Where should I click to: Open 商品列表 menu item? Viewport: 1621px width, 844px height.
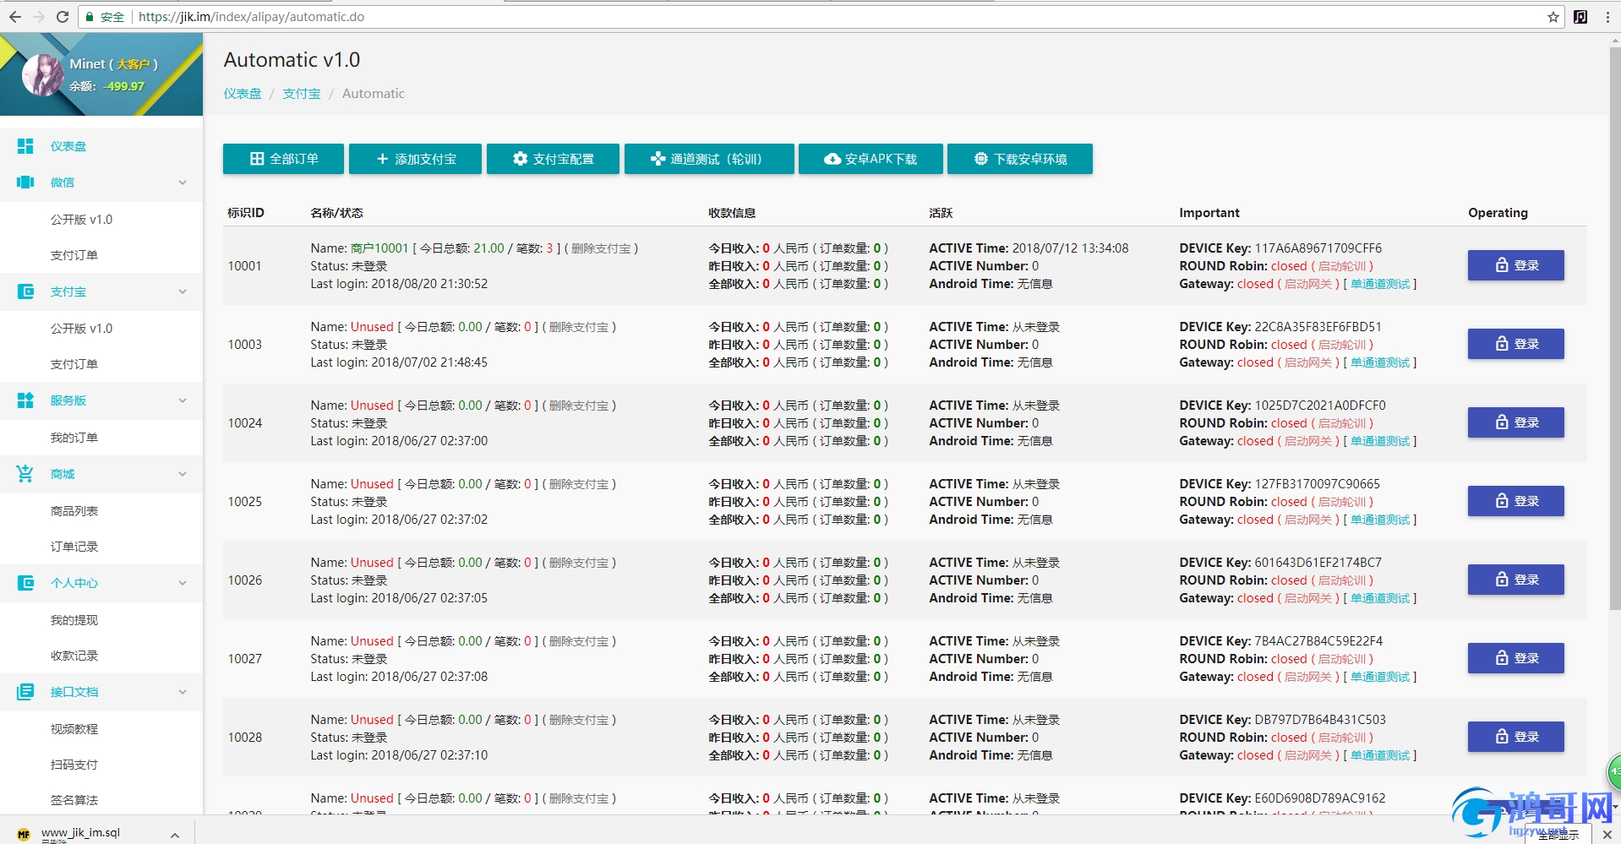click(x=74, y=511)
